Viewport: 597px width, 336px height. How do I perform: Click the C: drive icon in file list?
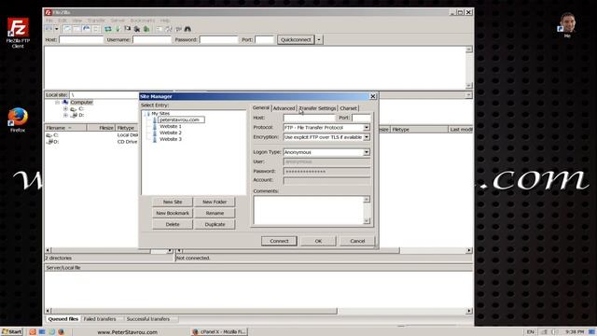pos(49,135)
